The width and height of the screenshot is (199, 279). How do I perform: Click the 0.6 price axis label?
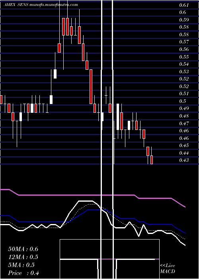(x=182, y=12)
